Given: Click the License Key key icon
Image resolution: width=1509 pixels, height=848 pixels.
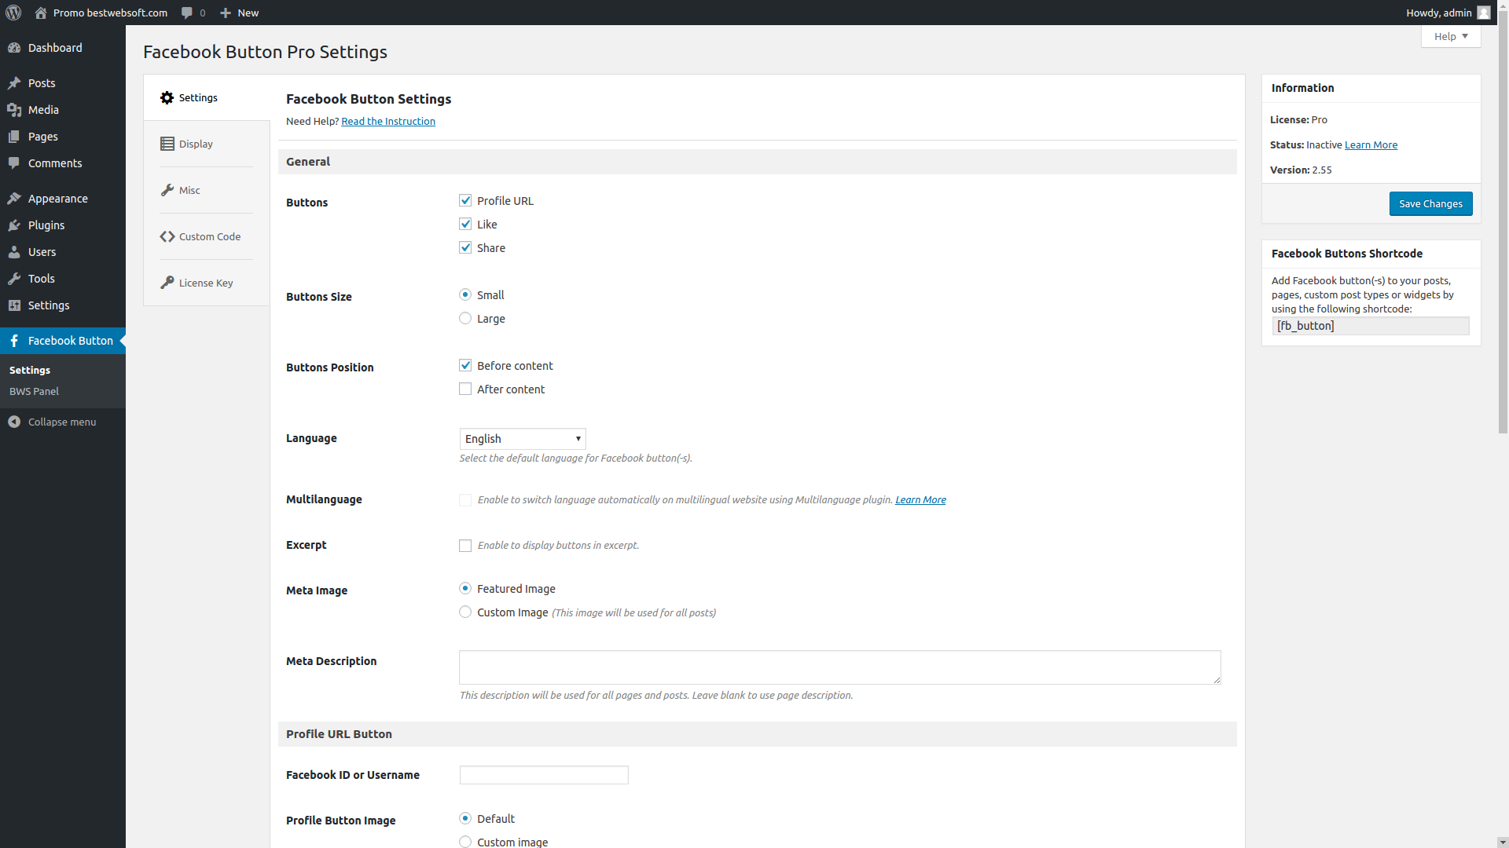Looking at the screenshot, I should pyautogui.click(x=167, y=283).
